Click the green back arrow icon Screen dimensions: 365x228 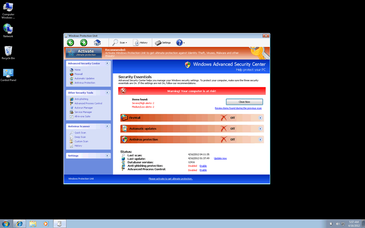(x=70, y=43)
